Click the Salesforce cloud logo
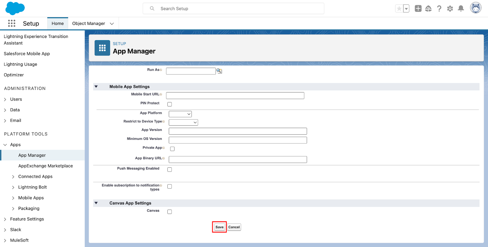Viewport: 488px width, 247px height. point(15,8)
